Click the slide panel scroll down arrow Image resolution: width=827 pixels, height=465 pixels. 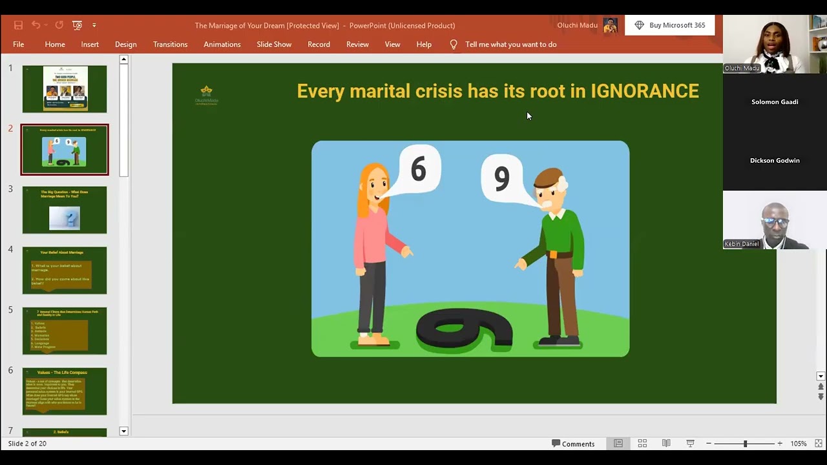[124, 431]
